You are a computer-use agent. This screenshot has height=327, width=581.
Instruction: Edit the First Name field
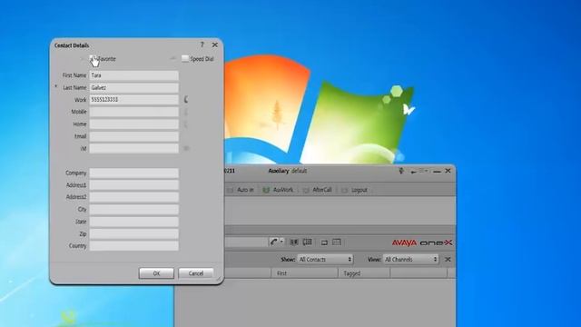point(133,75)
